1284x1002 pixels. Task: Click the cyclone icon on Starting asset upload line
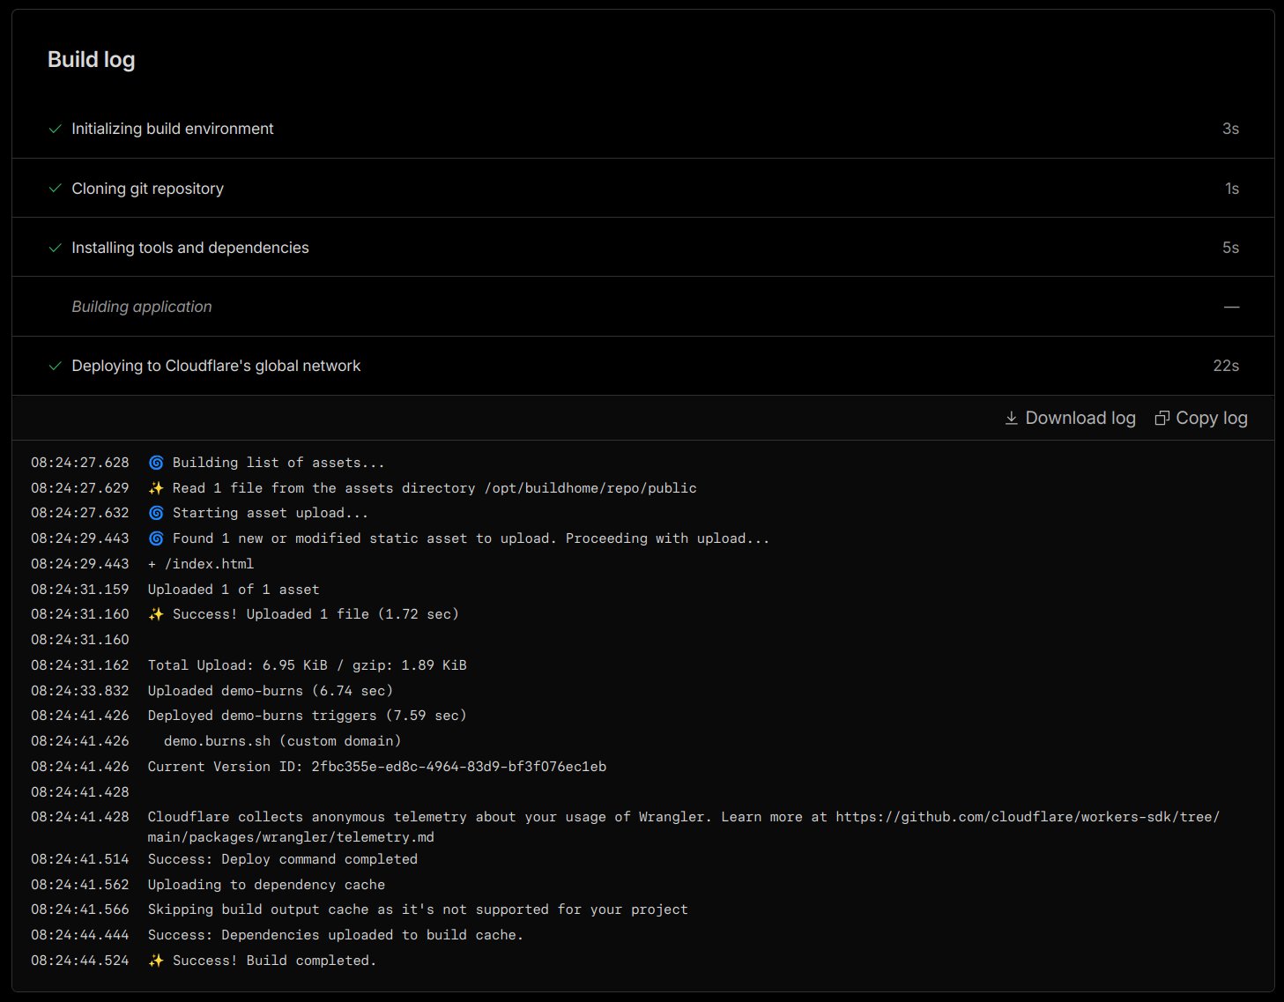point(156,513)
